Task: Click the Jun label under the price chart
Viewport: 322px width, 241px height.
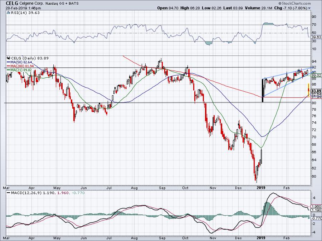Action: click(84, 188)
